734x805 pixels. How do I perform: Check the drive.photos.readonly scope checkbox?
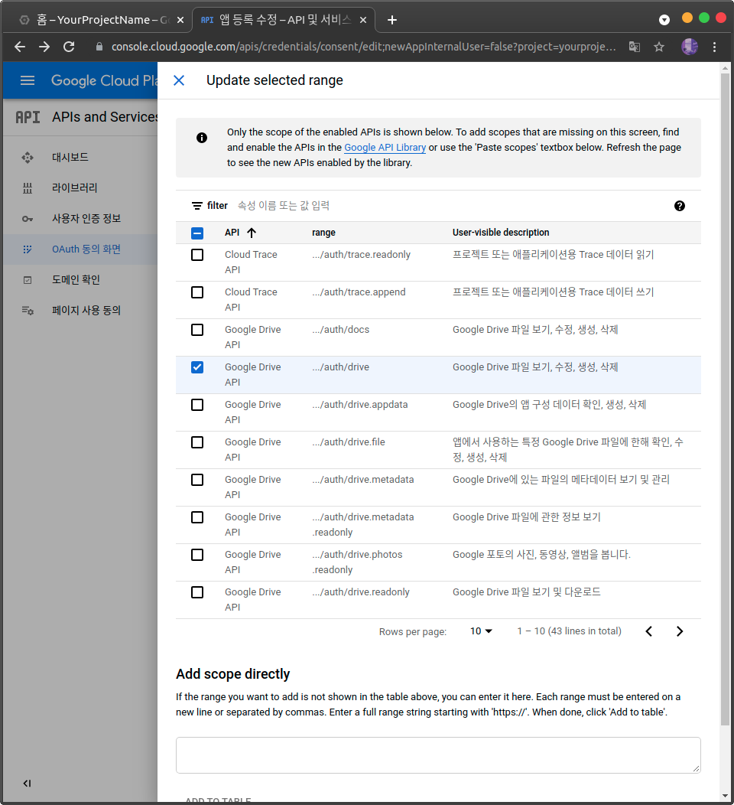pyautogui.click(x=197, y=555)
